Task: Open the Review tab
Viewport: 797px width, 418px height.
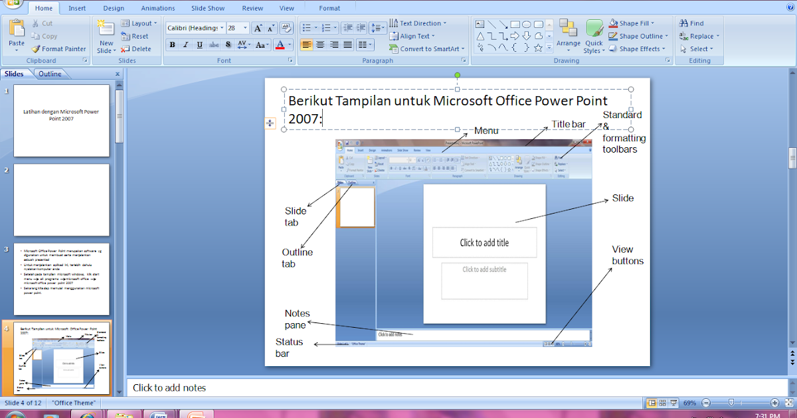Action: click(x=252, y=9)
